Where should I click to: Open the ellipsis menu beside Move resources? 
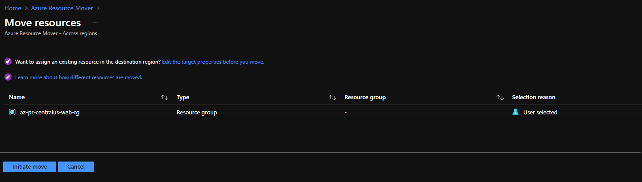pyautogui.click(x=95, y=22)
